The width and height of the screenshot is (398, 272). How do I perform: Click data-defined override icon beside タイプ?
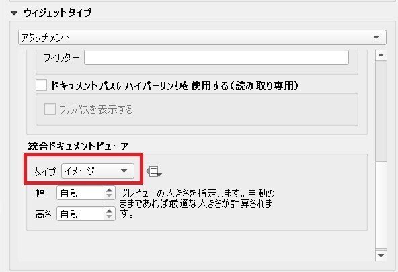pos(154,172)
